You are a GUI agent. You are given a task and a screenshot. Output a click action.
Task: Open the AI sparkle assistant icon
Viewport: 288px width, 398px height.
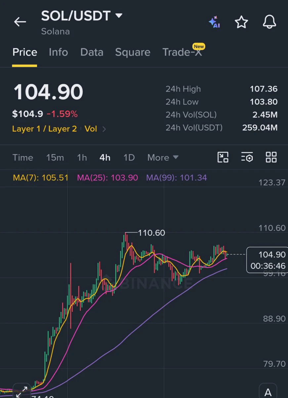coord(214,22)
